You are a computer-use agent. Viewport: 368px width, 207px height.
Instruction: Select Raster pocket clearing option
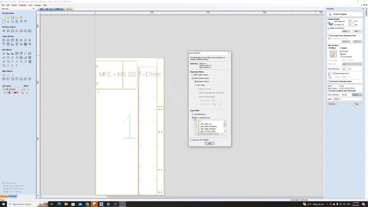(x=340, y=48)
